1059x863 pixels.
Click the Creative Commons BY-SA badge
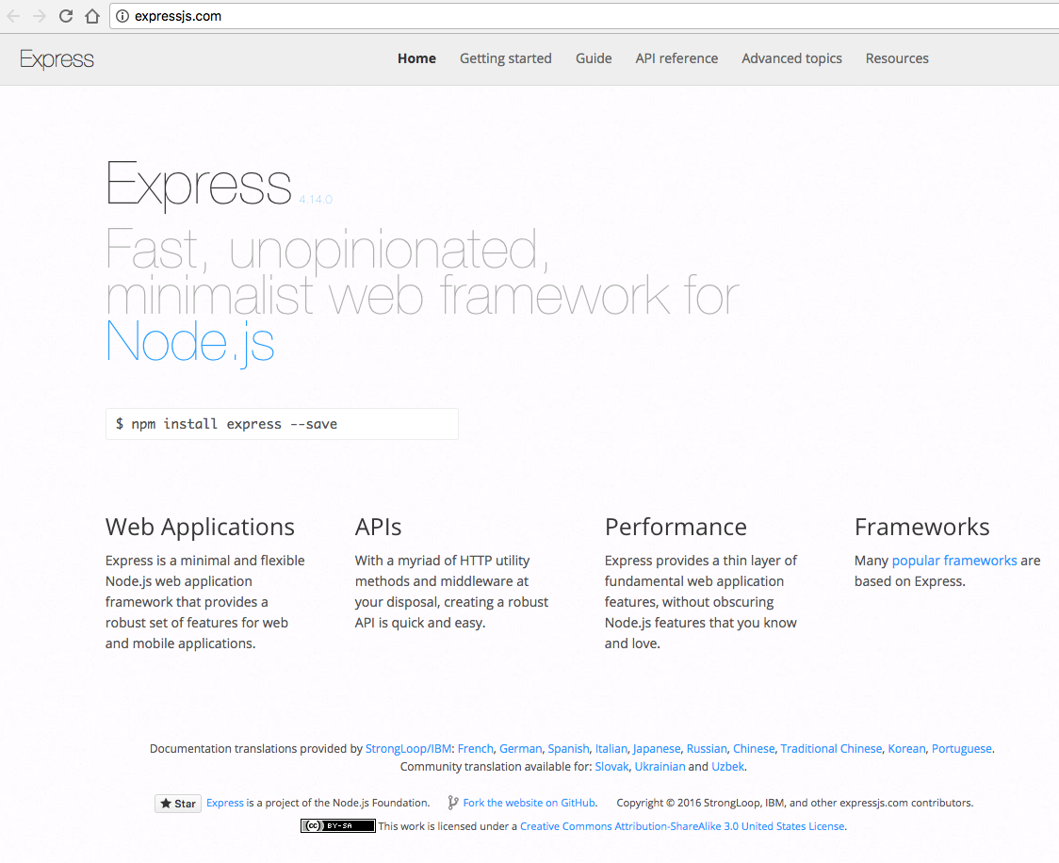coord(337,825)
